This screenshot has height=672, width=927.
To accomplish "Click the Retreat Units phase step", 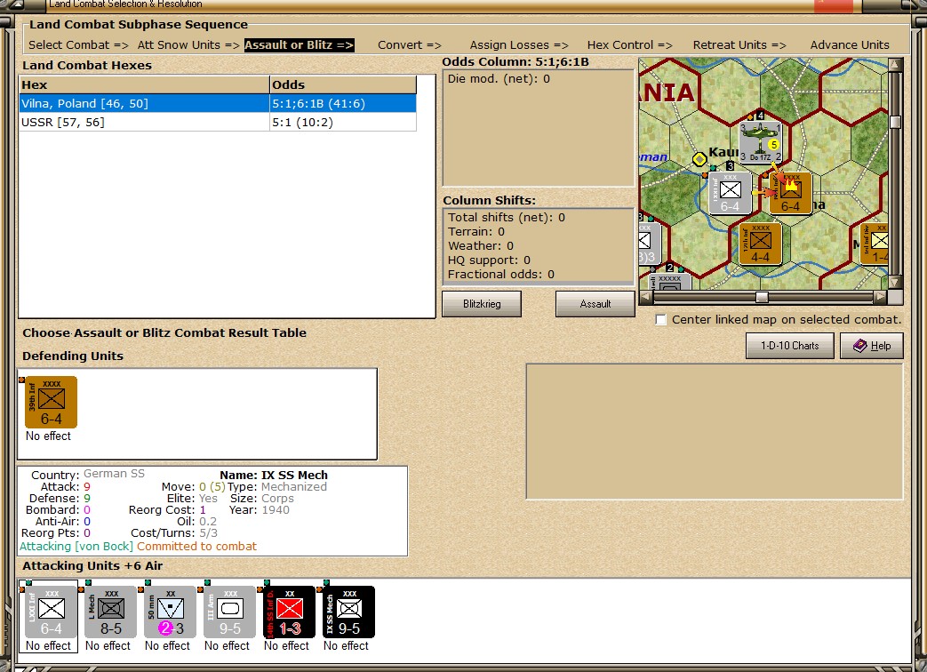I will (739, 45).
